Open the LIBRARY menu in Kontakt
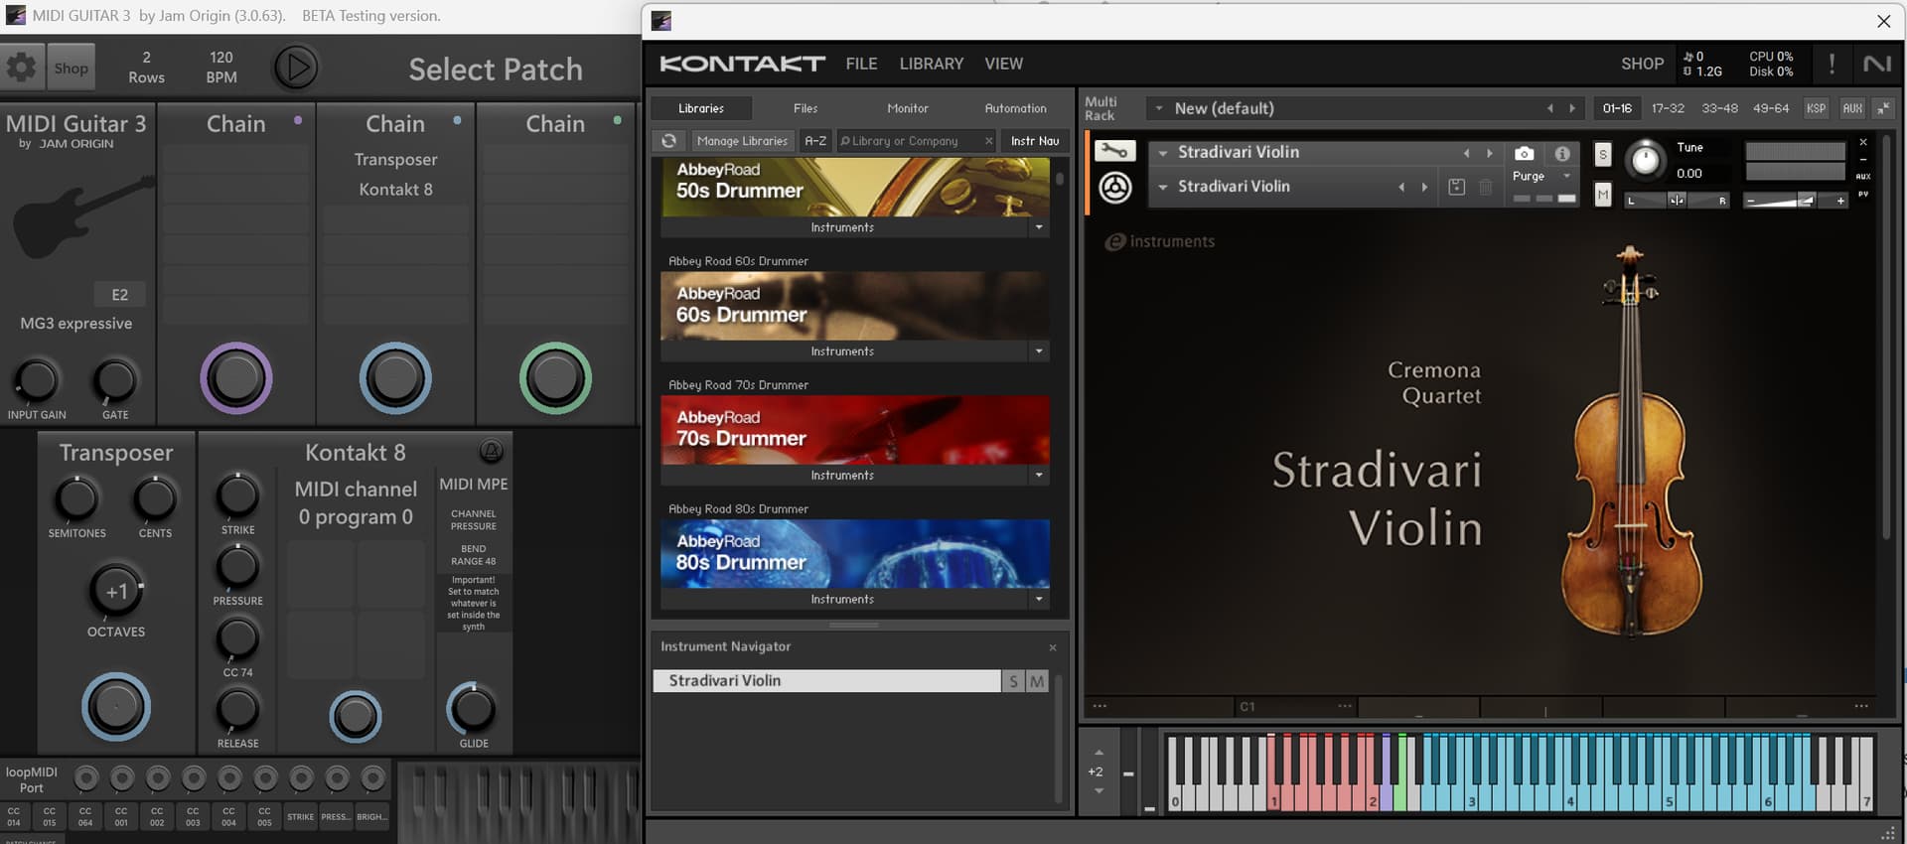Viewport: 1907px width, 844px height. pyautogui.click(x=931, y=64)
